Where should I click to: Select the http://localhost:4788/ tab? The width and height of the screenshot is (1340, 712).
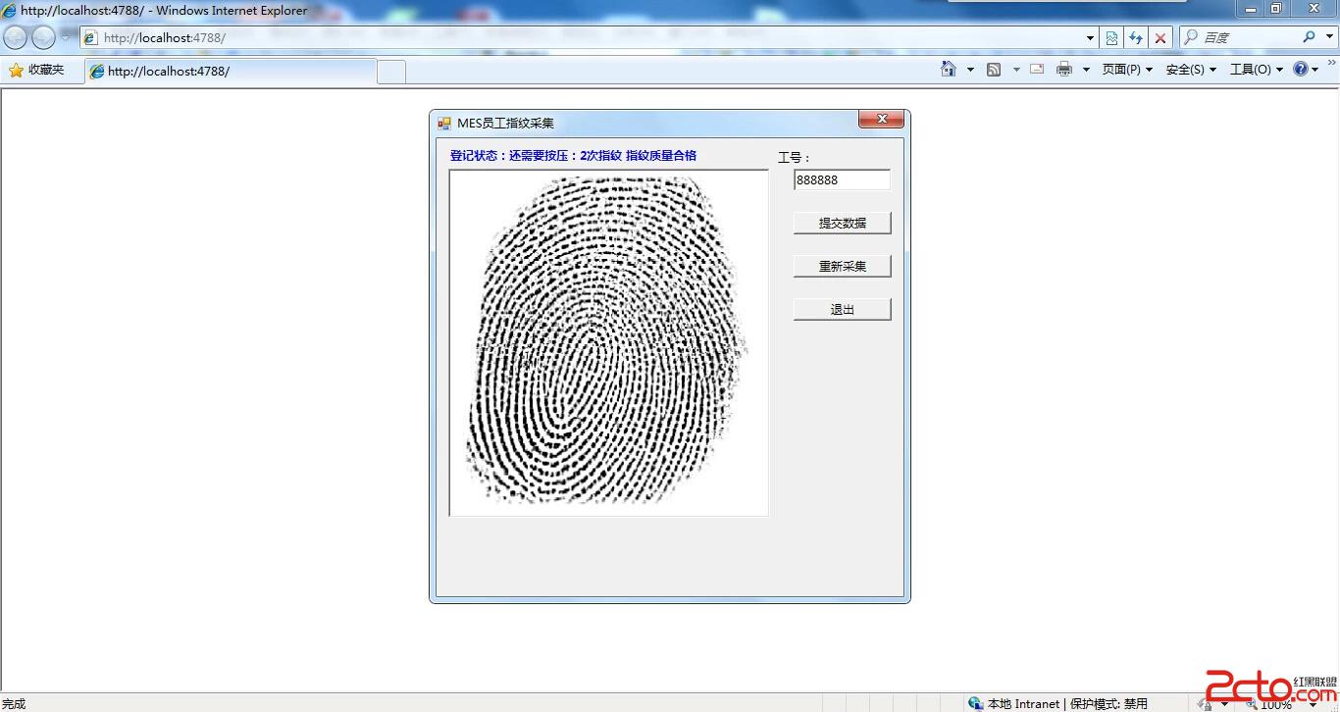point(231,71)
